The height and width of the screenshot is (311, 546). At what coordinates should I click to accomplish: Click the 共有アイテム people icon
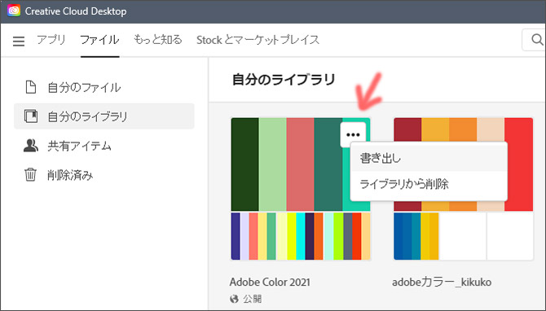click(31, 146)
